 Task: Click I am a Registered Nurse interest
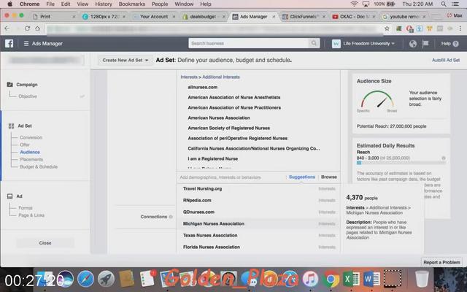pyautogui.click(x=212, y=158)
